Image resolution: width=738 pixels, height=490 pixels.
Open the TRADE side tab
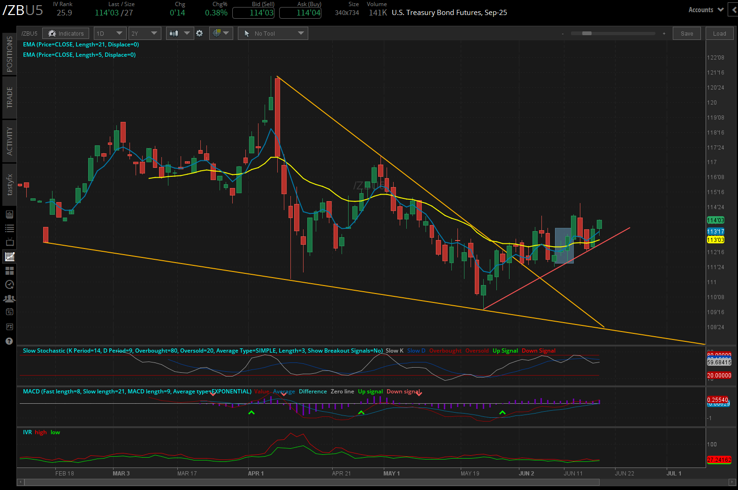pos(9,98)
